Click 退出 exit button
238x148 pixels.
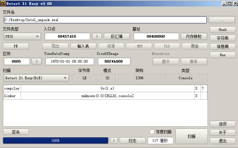click(223, 141)
